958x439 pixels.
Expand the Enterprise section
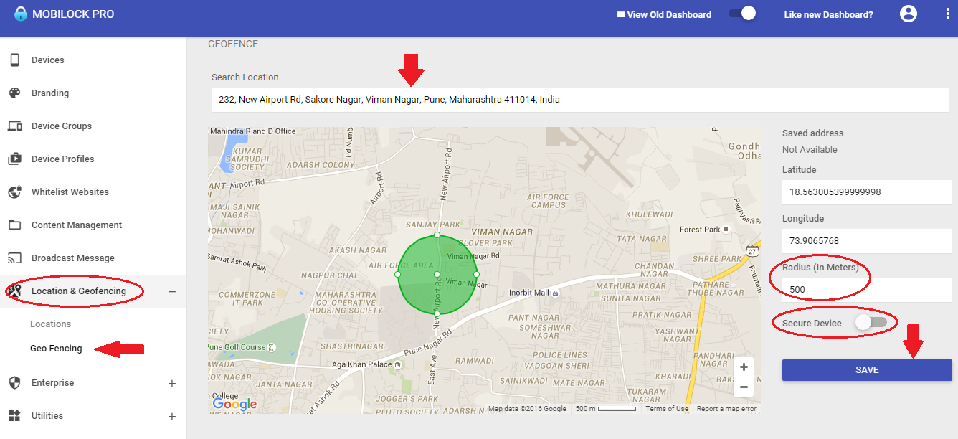pyautogui.click(x=172, y=384)
